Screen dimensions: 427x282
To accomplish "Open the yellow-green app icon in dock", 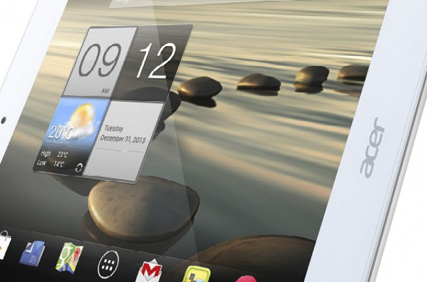I will (194, 274).
